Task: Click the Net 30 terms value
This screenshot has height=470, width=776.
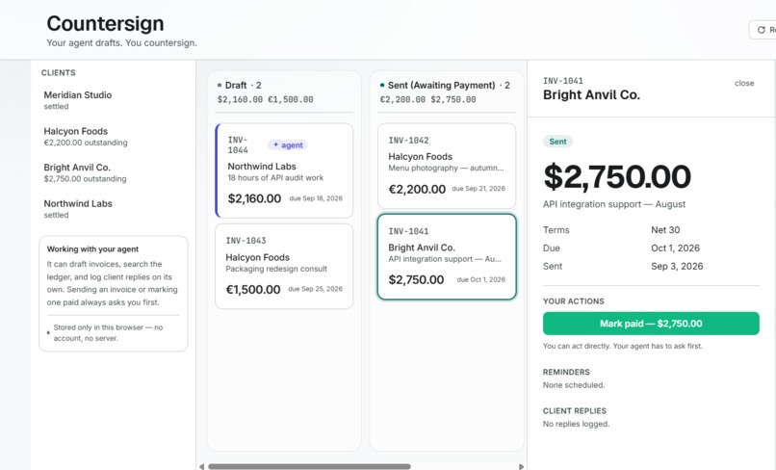Action: pos(665,230)
